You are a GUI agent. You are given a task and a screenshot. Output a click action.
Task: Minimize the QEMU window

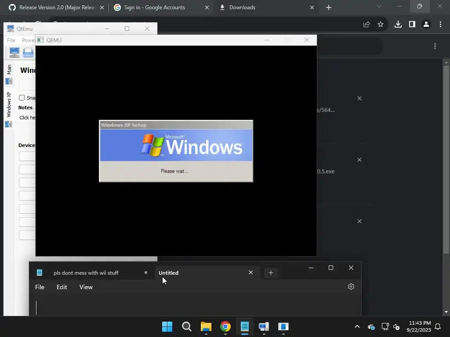pyautogui.click(x=267, y=40)
